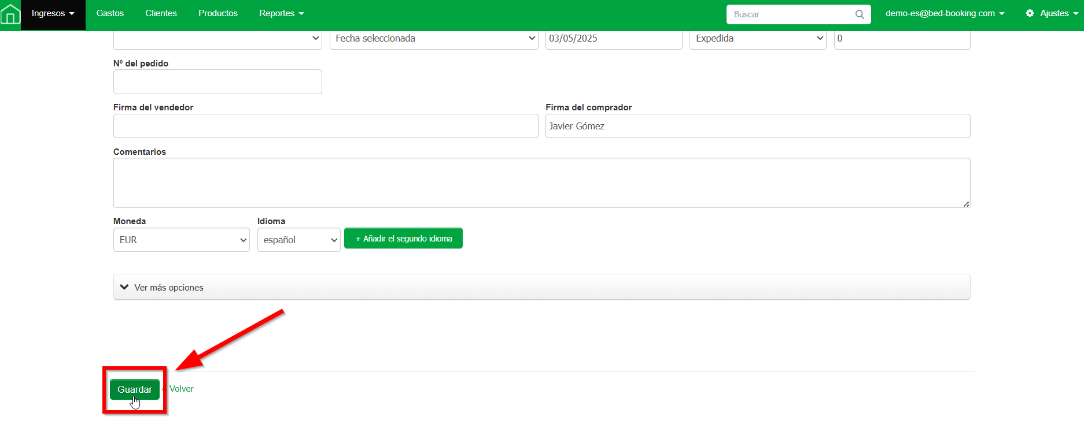Click the search magnifier icon
This screenshot has width=1084, height=435.
click(860, 14)
